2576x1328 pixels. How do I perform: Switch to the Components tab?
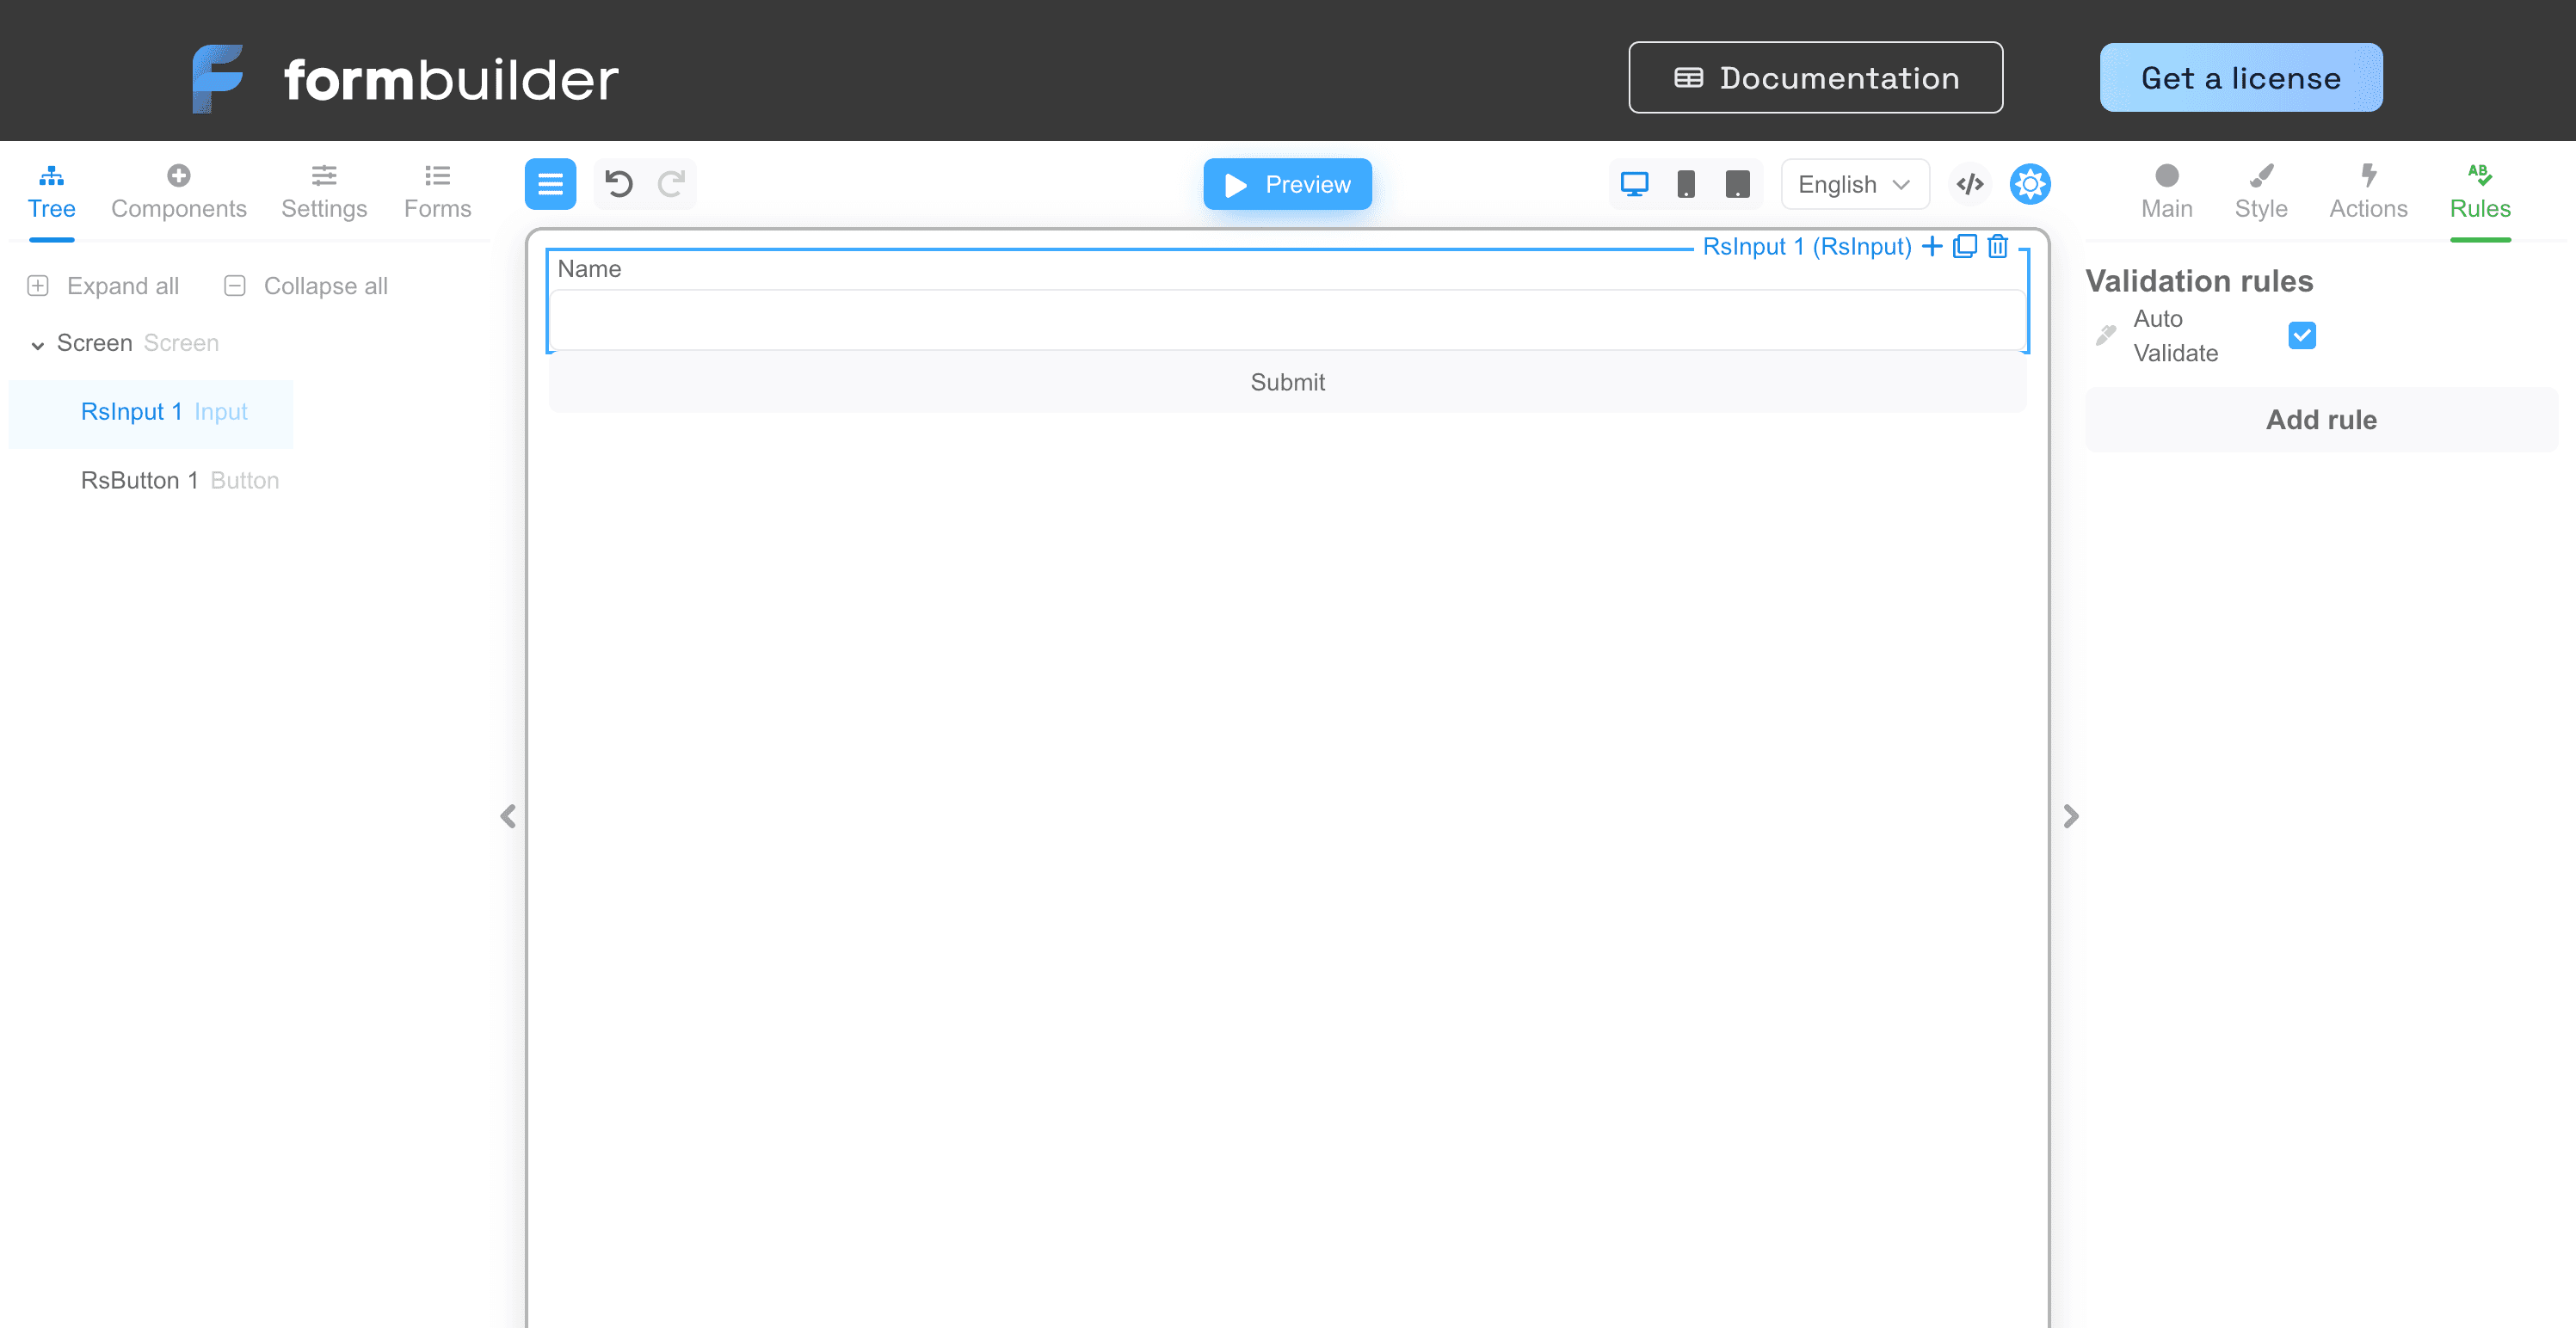click(178, 191)
